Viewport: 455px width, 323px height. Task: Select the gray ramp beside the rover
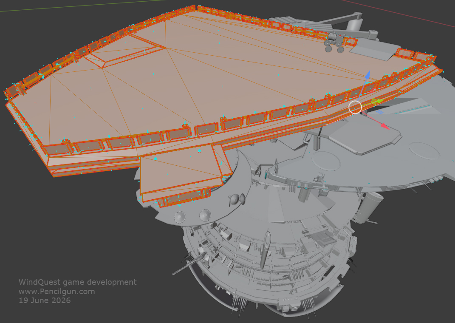[x=374, y=49]
